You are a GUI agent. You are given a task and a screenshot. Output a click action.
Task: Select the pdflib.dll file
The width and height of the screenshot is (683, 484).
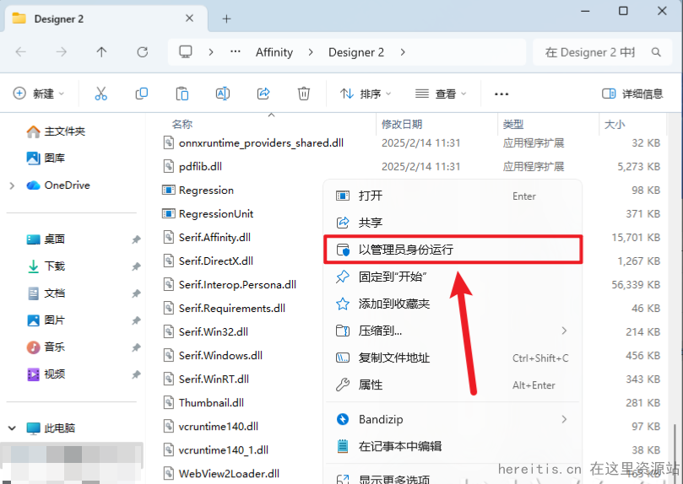click(200, 166)
